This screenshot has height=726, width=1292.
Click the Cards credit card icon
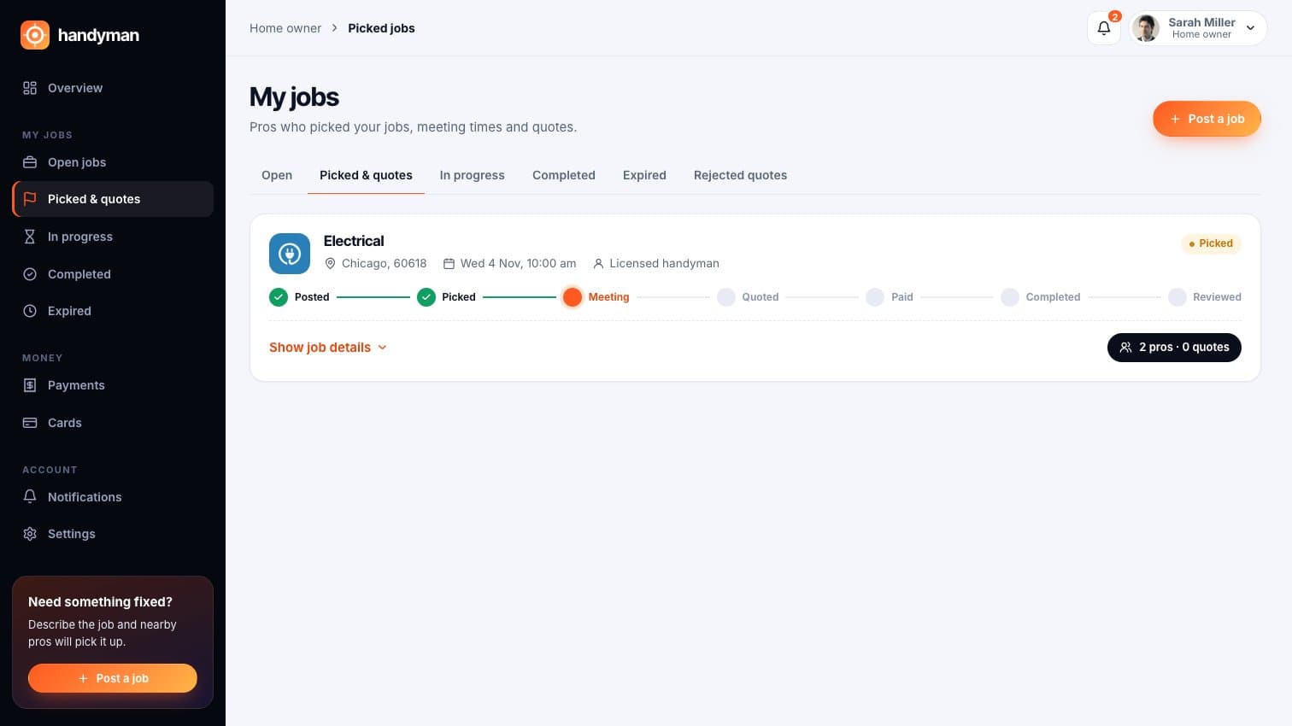[x=30, y=423]
